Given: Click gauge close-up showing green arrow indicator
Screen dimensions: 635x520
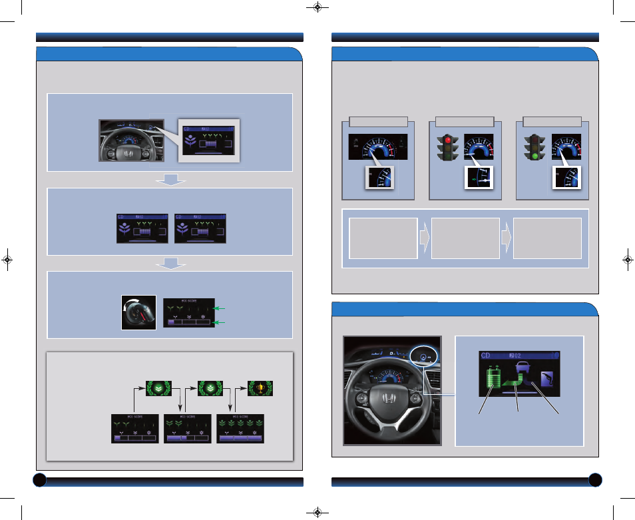Looking at the screenshot, I should tap(479, 177).
